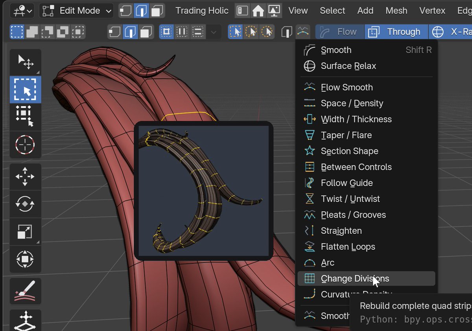Choose Flow Smooth from the menu
The image size is (472, 331).
367,87
